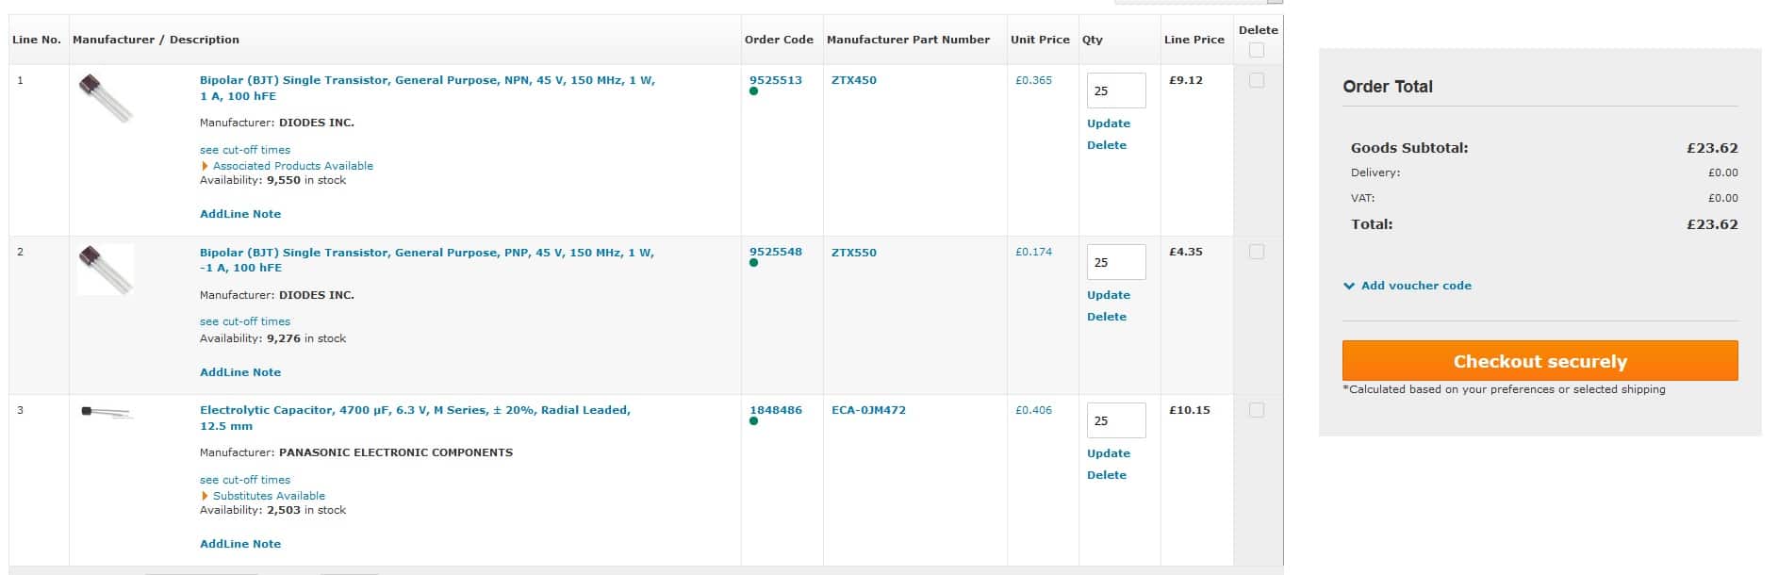This screenshot has height=575, width=1778.
Task: Click AddLine Note for line 2
Action: click(240, 372)
